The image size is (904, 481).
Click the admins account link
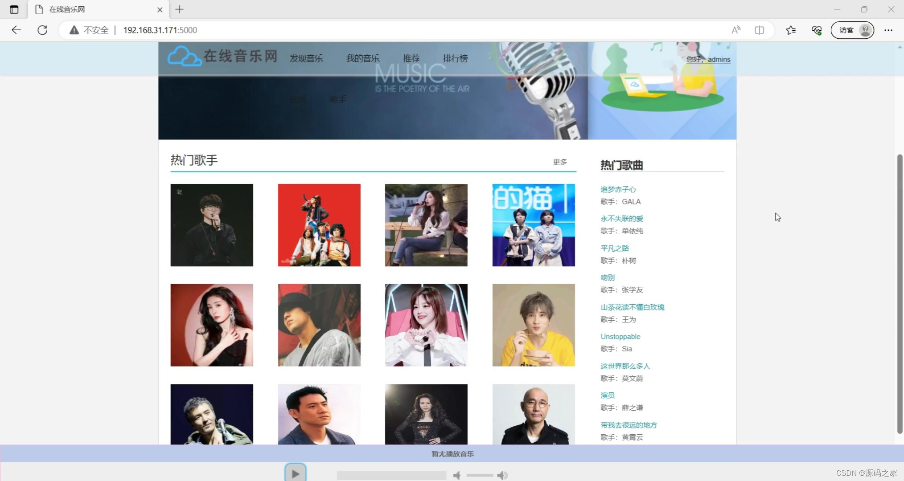(718, 59)
